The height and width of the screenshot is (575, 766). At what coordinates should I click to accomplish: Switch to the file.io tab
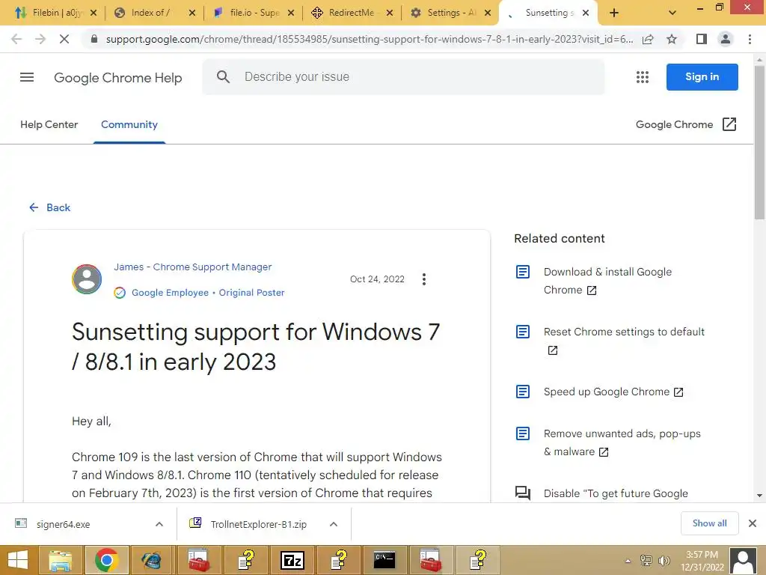click(251, 13)
